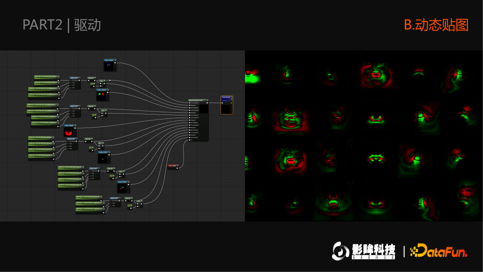The image size is (483, 272).
Task: Collapse the BranchedObjectLookup node via header arrow
Action: [207, 100]
